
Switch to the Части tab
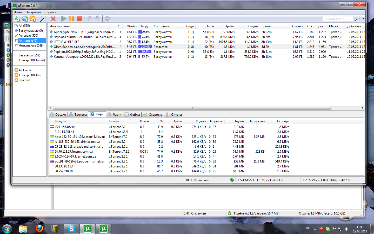(115, 115)
